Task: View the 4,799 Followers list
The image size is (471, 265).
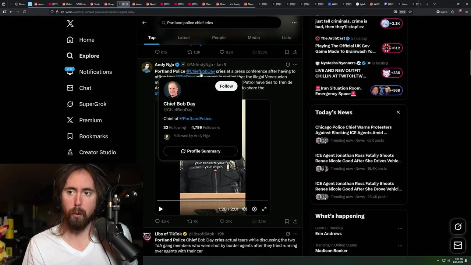Action: coord(205,127)
